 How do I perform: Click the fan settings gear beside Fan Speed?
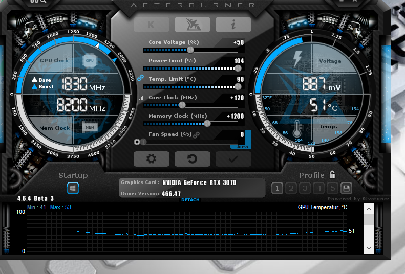pyautogui.click(x=137, y=142)
